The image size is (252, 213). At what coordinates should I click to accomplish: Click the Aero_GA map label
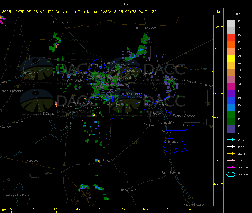coord(167,132)
